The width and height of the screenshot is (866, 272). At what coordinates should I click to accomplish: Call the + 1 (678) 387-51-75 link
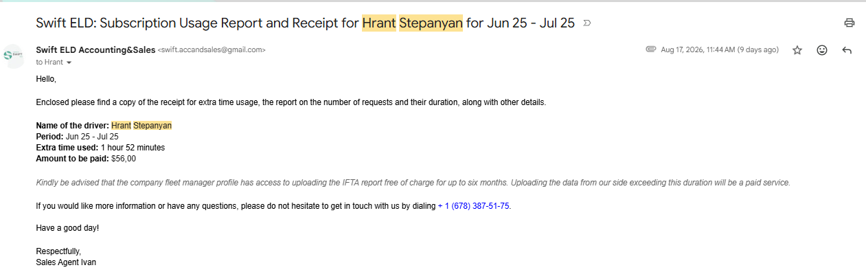tap(473, 206)
